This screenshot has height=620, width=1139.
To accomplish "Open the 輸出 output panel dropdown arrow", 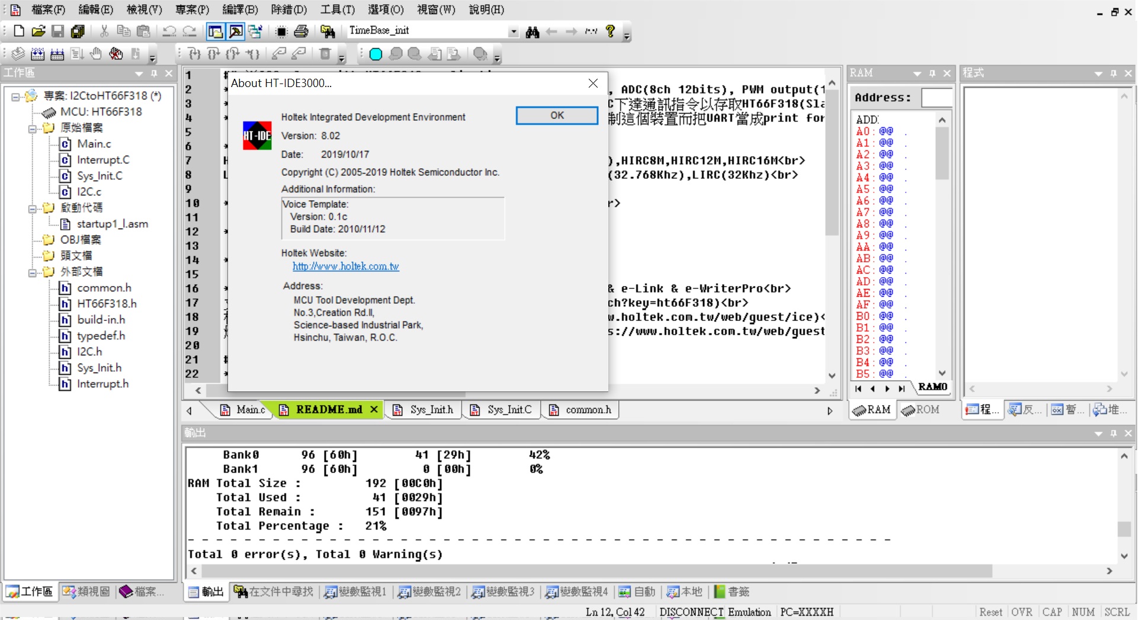I will coord(1098,433).
